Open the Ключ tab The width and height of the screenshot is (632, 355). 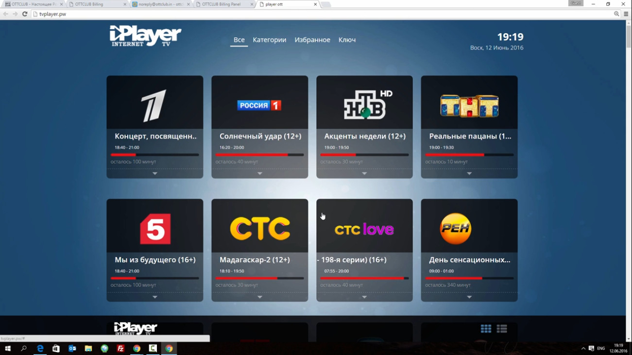pos(347,40)
